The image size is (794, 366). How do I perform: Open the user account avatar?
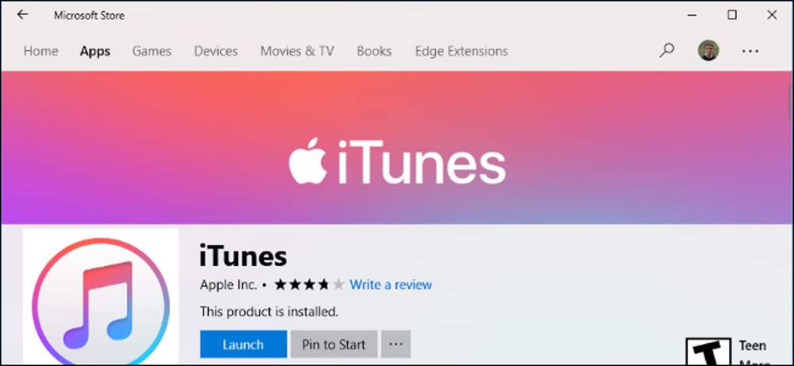pyautogui.click(x=708, y=51)
